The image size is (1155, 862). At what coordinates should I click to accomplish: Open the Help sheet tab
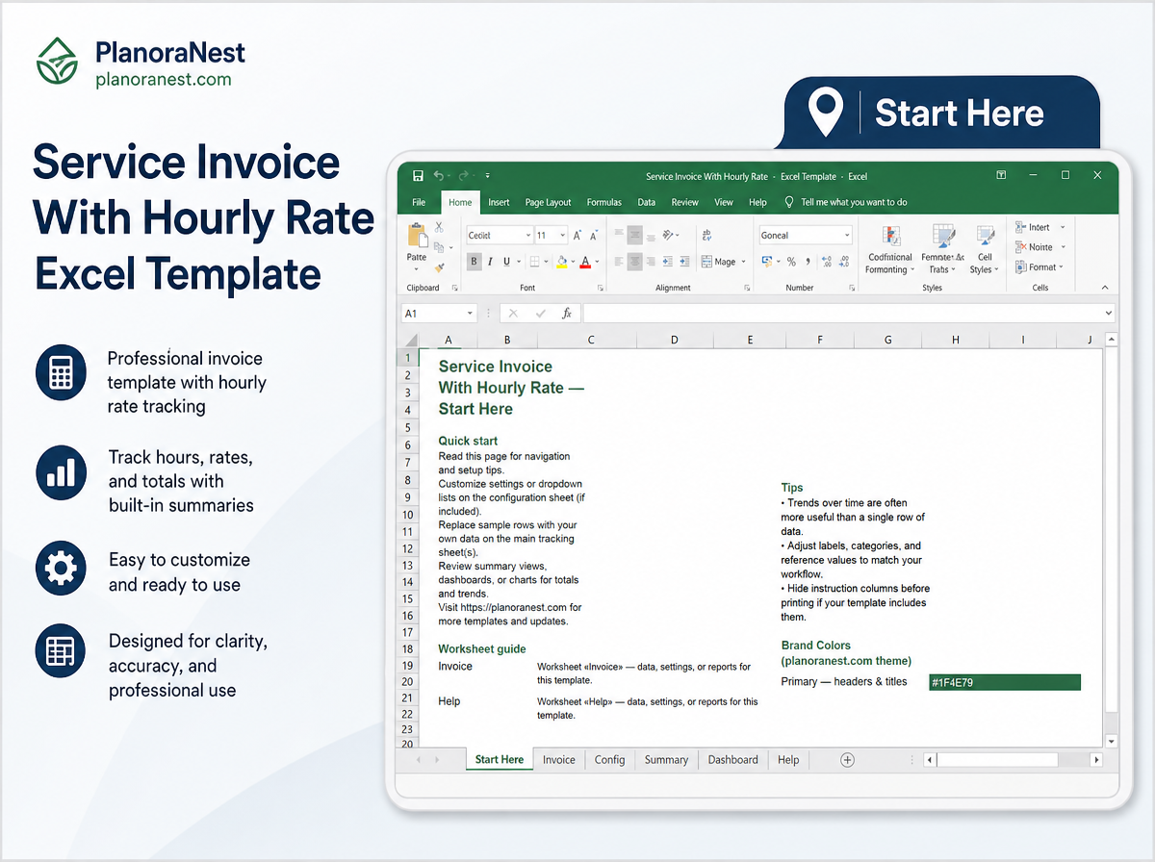788,760
